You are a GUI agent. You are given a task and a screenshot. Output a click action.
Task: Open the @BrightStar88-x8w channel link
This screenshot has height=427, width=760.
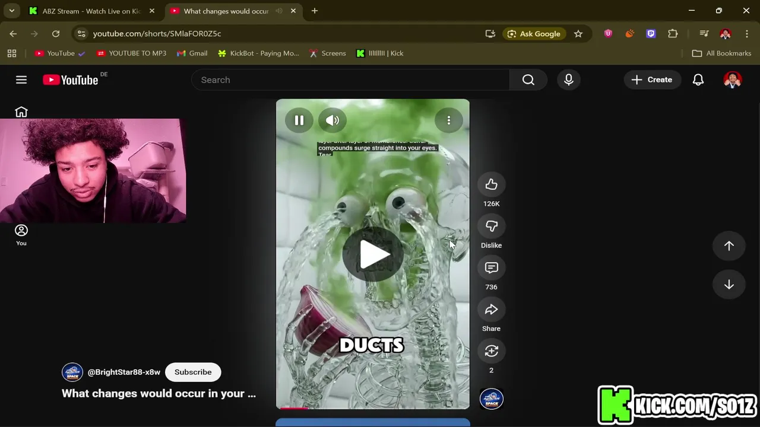click(x=124, y=372)
